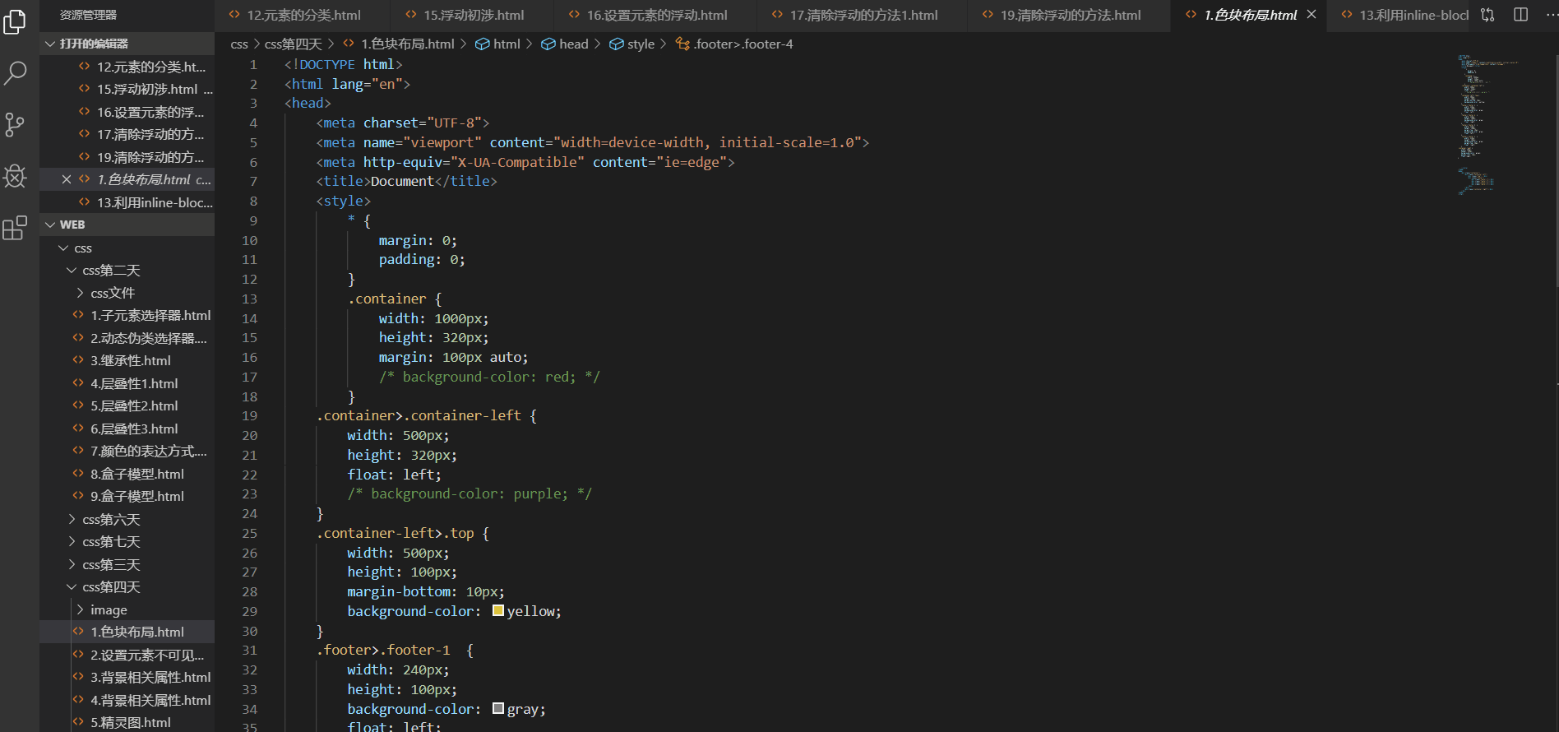Click the code minimap overview

[x=1488, y=123]
